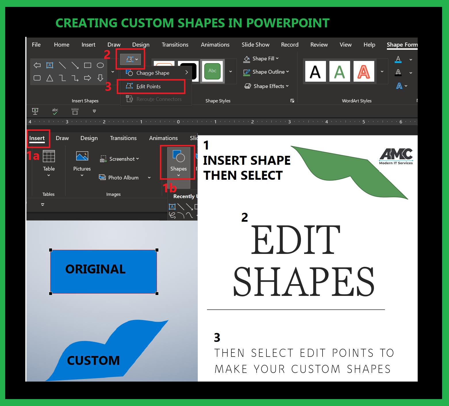
Task: Select the blue ORIGINAL rectangle shape
Action: click(104, 272)
